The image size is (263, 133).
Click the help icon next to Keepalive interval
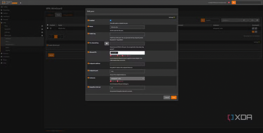coord(88,87)
